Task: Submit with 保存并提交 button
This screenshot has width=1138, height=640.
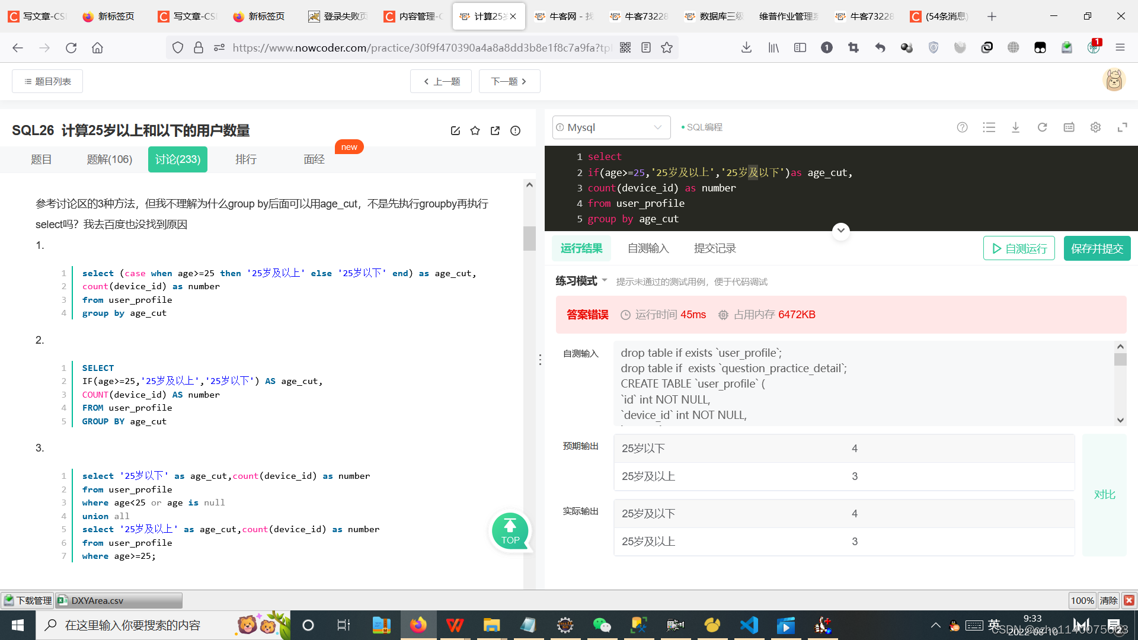Action: 1097,248
